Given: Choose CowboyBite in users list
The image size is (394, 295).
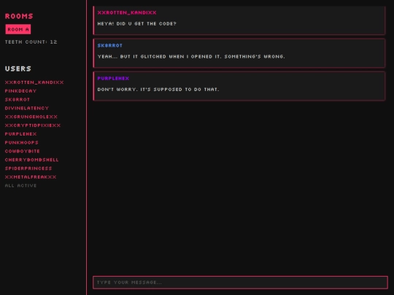Looking at the screenshot, I should (x=23, y=152).
